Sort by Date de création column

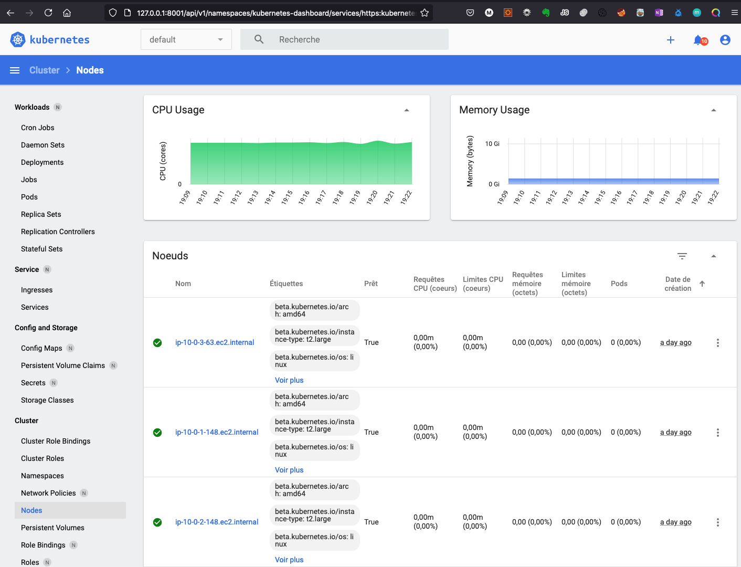(x=678, y=284)
